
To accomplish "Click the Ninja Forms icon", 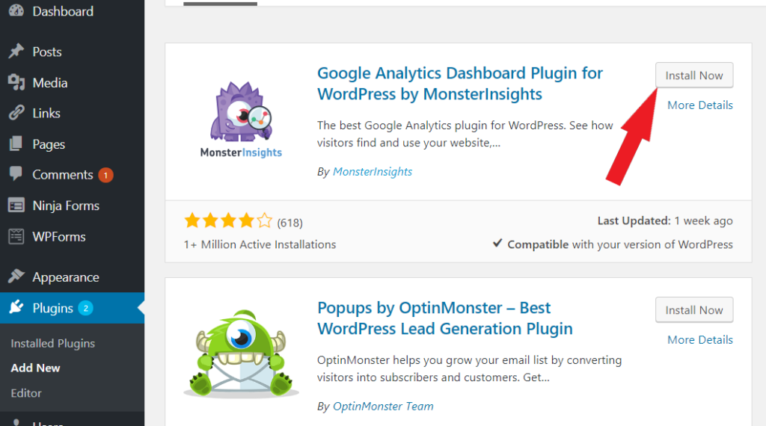I will pos(16,206).
